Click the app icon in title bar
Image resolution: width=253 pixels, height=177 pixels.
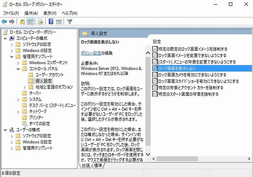pyautogui.click(x=5, y=4)
